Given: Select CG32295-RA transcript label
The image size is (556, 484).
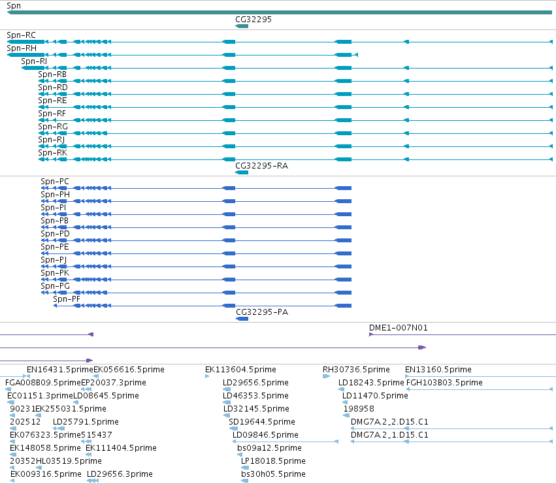Looking at the screenshot, I should pyautogui.click(x=261, y=166).
